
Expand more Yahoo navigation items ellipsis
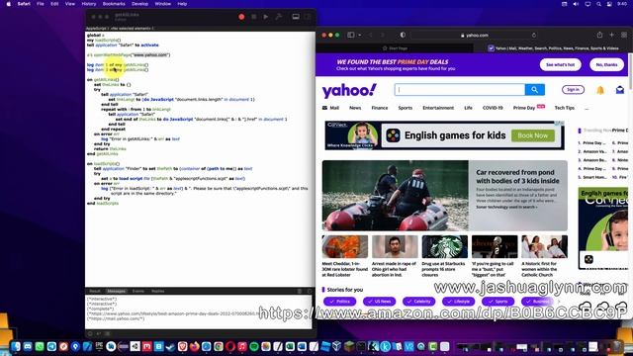(587, 108)
